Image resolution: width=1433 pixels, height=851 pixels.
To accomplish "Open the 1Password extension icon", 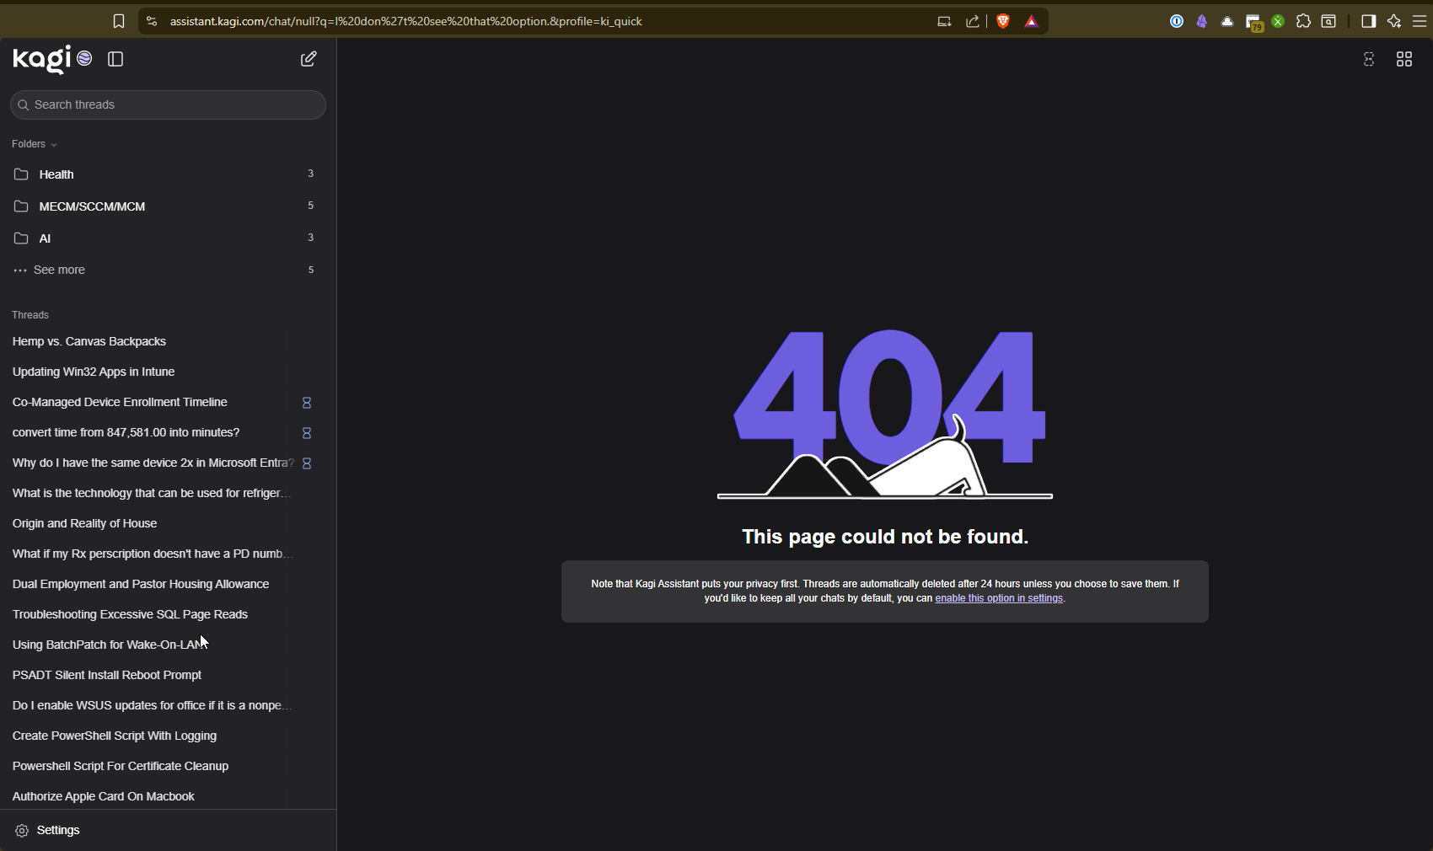I will click(1177, 21).
